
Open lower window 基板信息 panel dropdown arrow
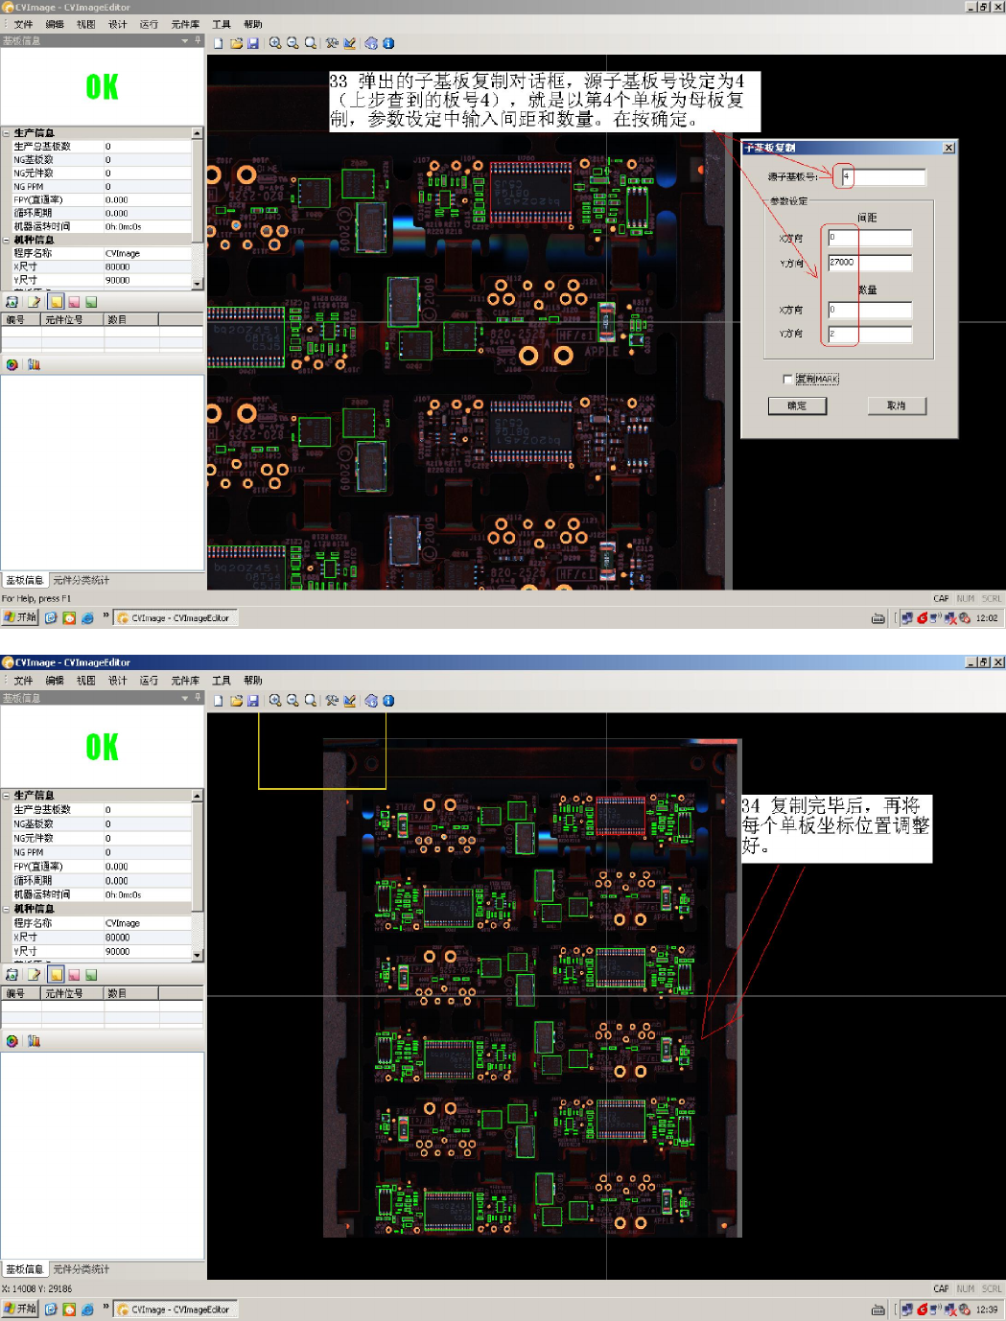(185, 698)
